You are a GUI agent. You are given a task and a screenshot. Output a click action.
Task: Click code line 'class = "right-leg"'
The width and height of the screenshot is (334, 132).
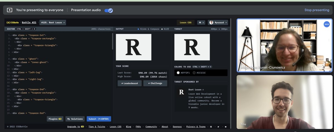[x=28, y=79]
